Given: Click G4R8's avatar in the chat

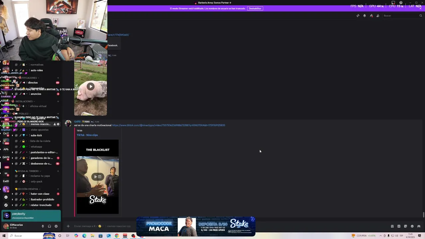Looking at the screenshot, I should pos(68,123).
